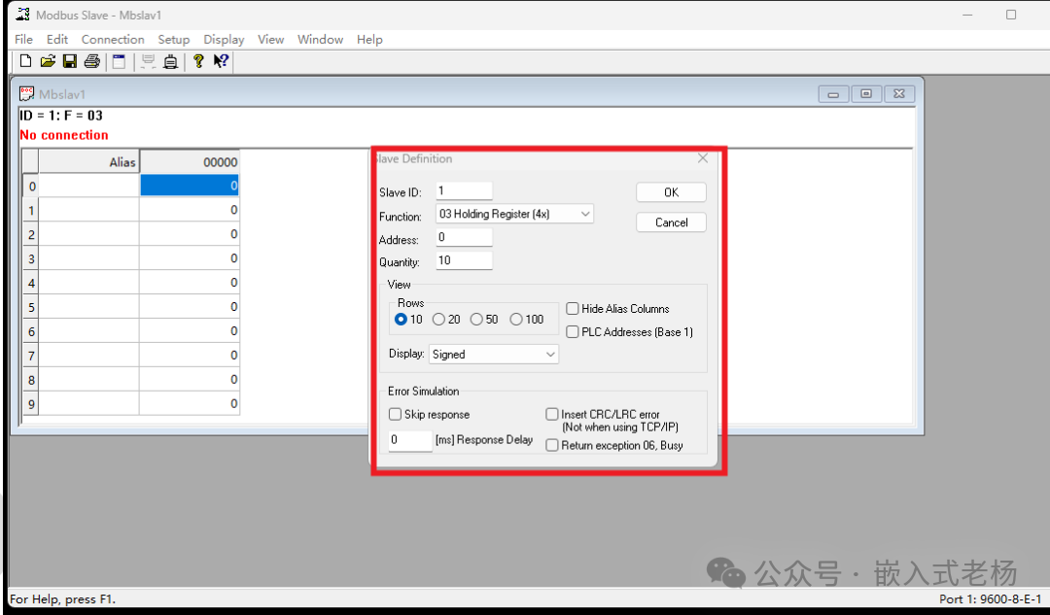Select the 10 rows radio button
This screenshot has height=615, width=1050.
pyautogui.click(x=401, y=320)
